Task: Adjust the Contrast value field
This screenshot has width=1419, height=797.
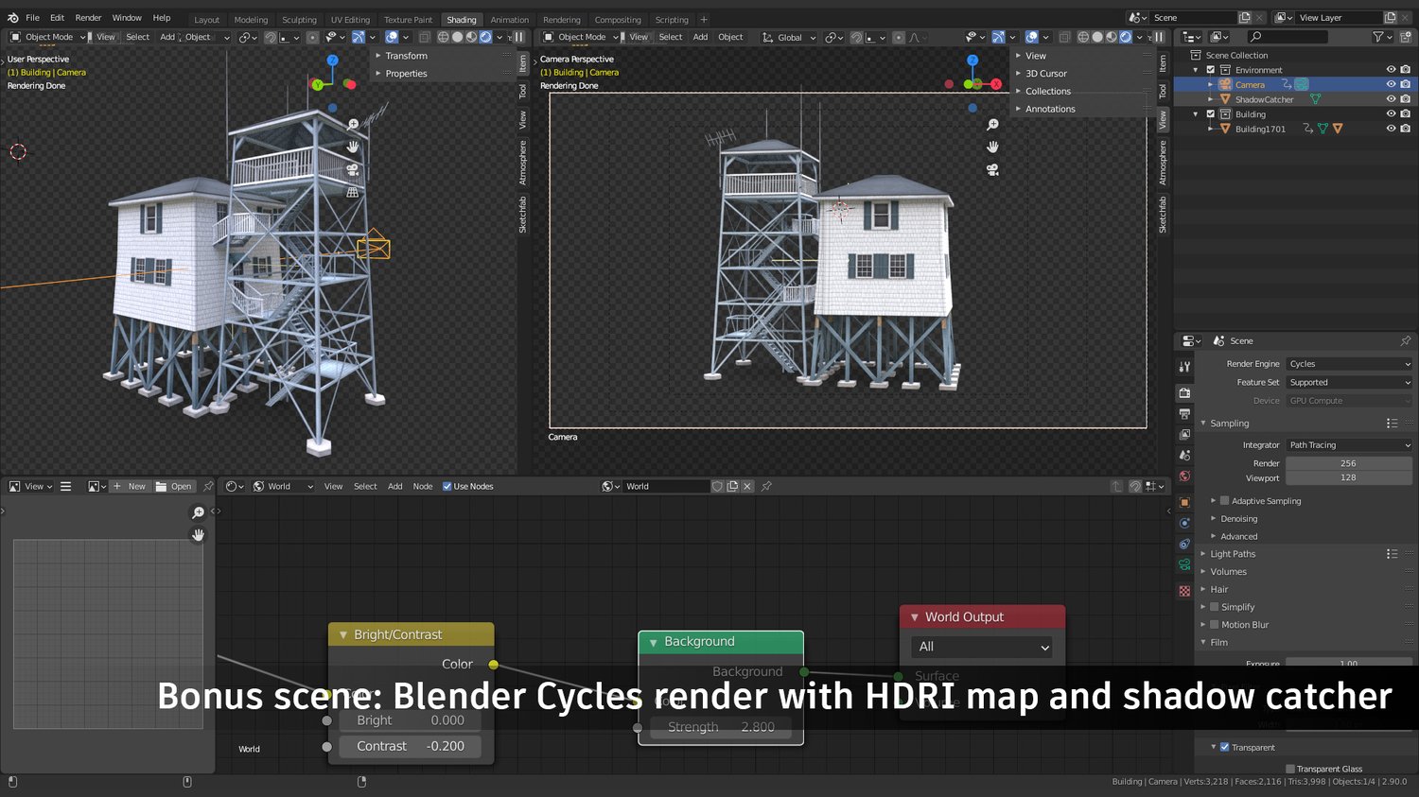Action: coord(410,746)
